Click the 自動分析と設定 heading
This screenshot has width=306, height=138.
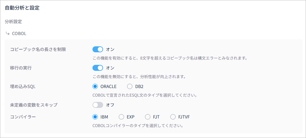point(22,8)
